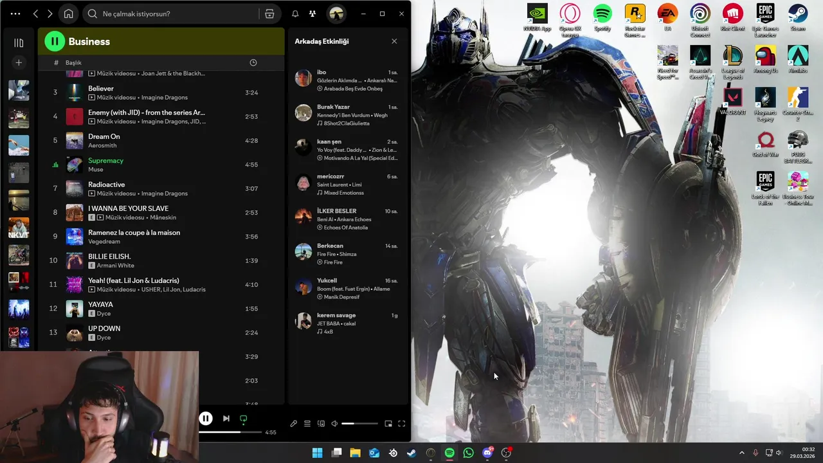The width and height of the screenshot is (823, 463).
Task: Sort by the Başlık column header
Action: click(73, 62)
